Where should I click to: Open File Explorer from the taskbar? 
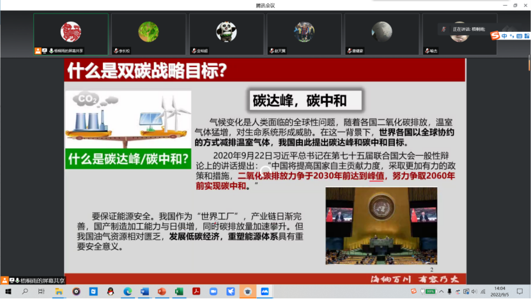click(x=59, y=291)
